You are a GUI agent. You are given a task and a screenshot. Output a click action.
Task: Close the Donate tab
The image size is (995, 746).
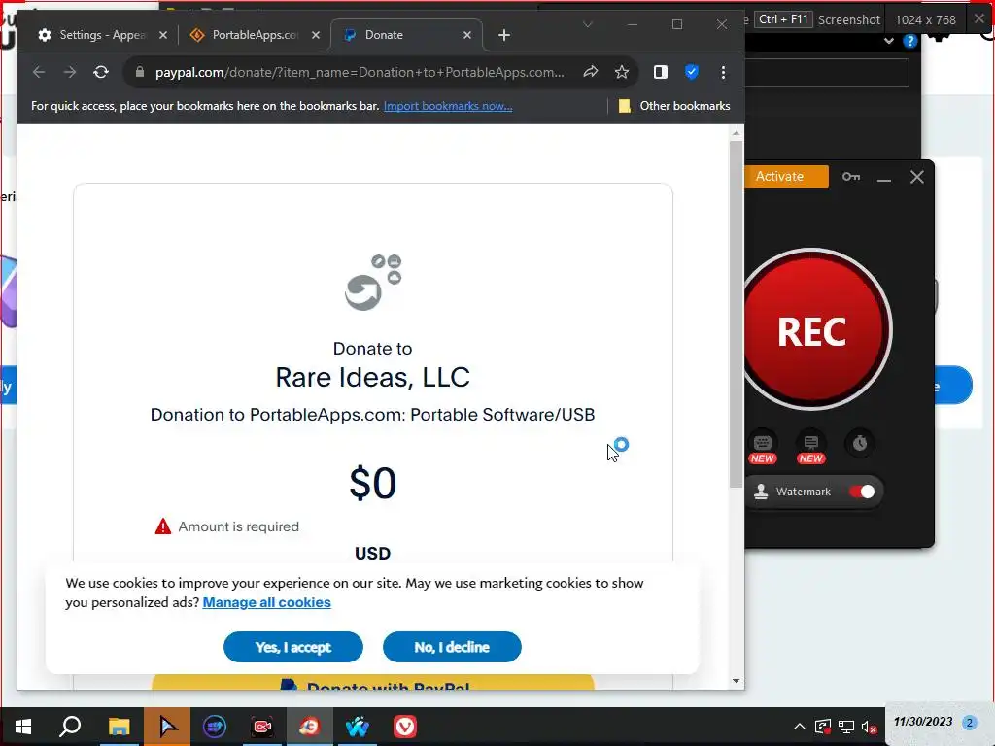467,35
